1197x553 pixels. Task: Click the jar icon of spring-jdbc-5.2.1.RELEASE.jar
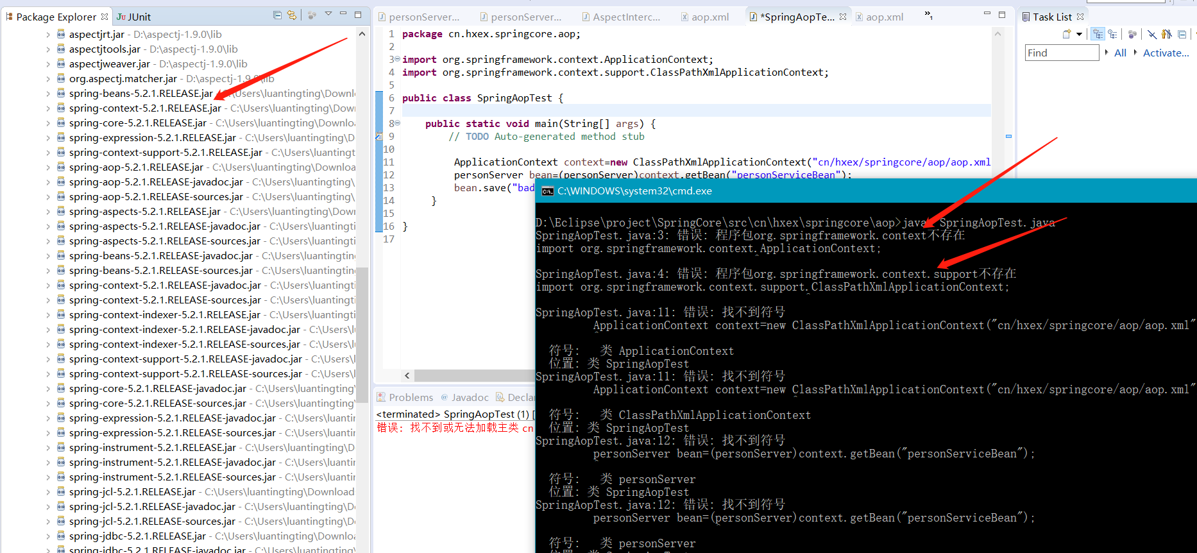[61, 536]
